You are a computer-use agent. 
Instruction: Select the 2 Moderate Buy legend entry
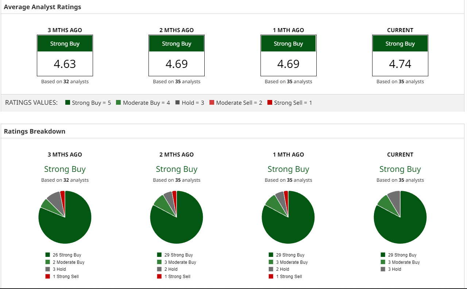[68, 262]
